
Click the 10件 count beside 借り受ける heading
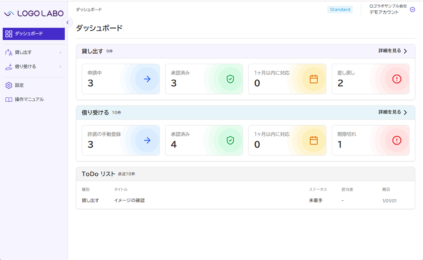[x=117, y=113]
